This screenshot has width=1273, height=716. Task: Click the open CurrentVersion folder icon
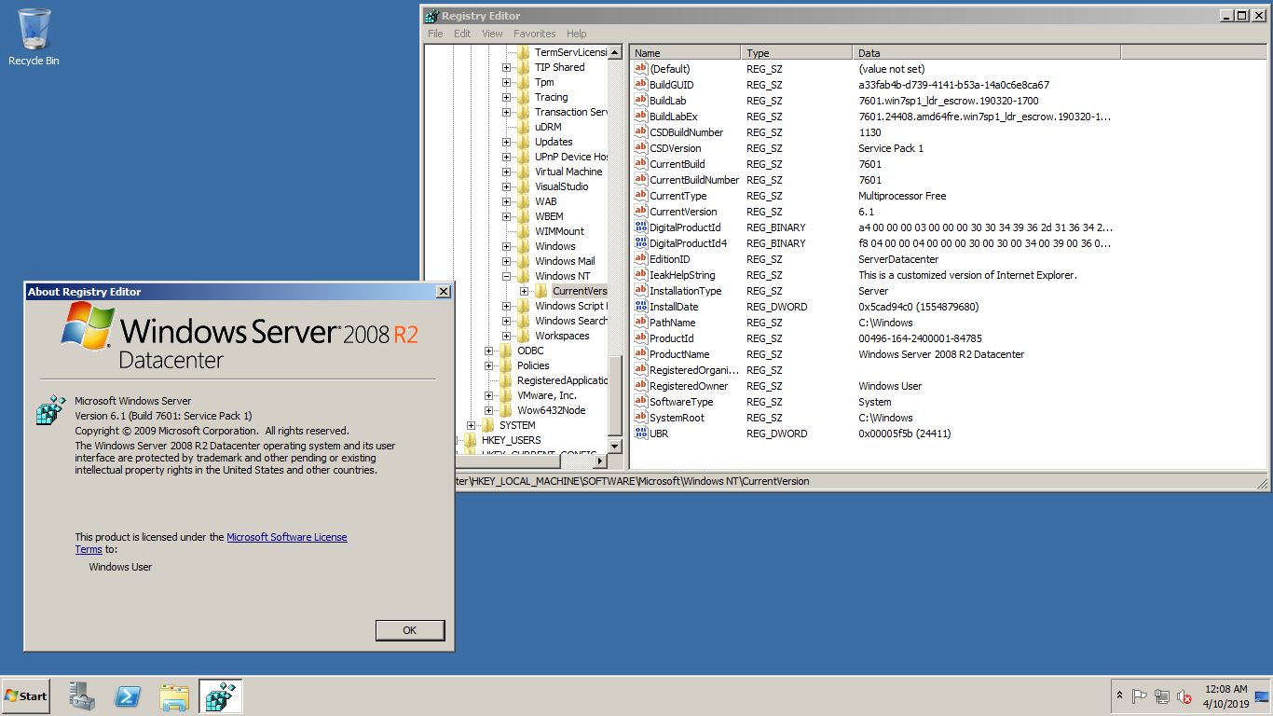541,291
